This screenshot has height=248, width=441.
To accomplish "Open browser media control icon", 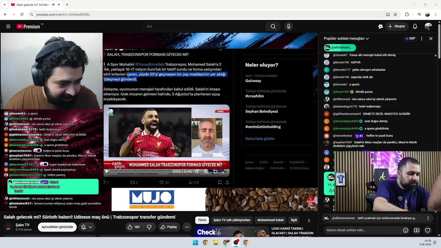I will click(419, 14).
